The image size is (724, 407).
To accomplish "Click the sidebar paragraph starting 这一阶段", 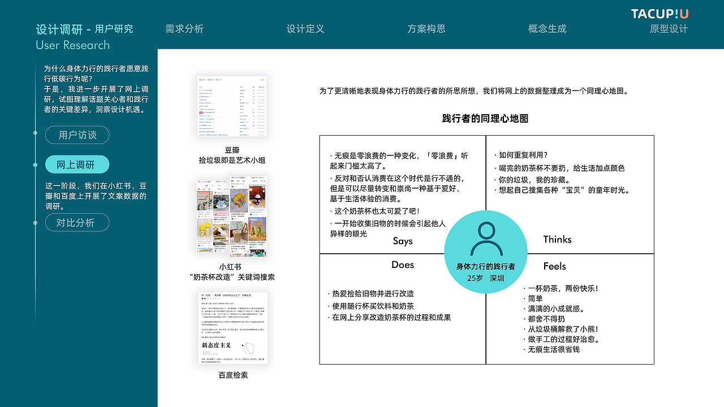I will click(x=96, y=196).
